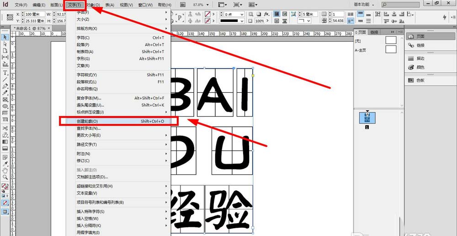Click the reference point locator grid

tap(10, 17)
